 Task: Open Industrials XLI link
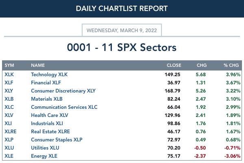(47, 123)
